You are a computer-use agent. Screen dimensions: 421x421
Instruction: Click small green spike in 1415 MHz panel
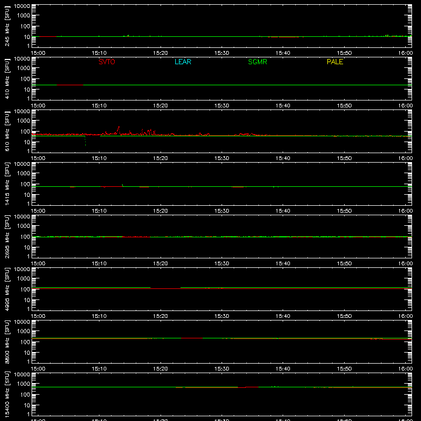tap(123, 185)
